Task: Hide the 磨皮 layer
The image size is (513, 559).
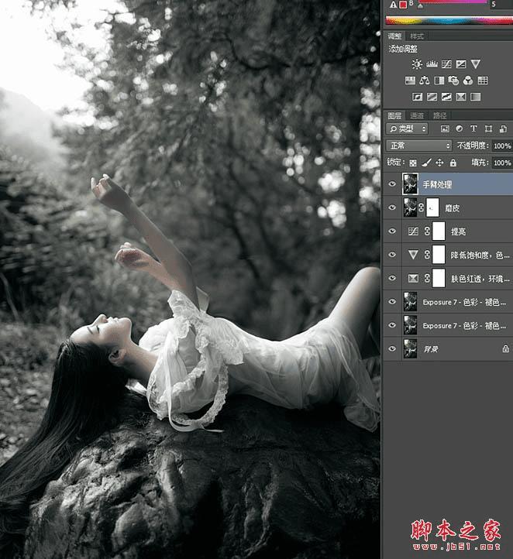Action: pyautogui.click(x=392, y=207)
